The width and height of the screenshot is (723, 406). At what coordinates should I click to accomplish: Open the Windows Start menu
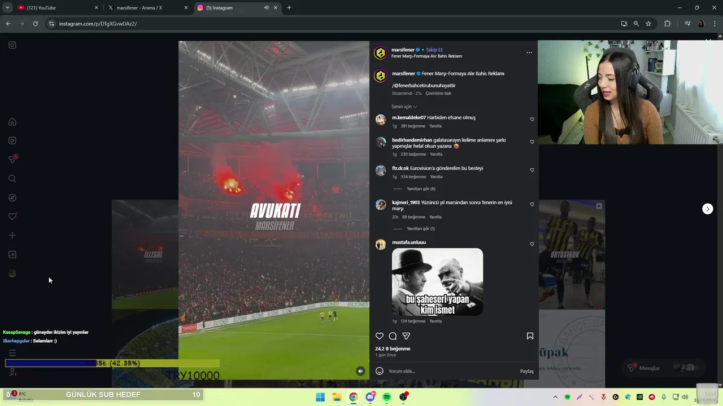tap(320, 397)
